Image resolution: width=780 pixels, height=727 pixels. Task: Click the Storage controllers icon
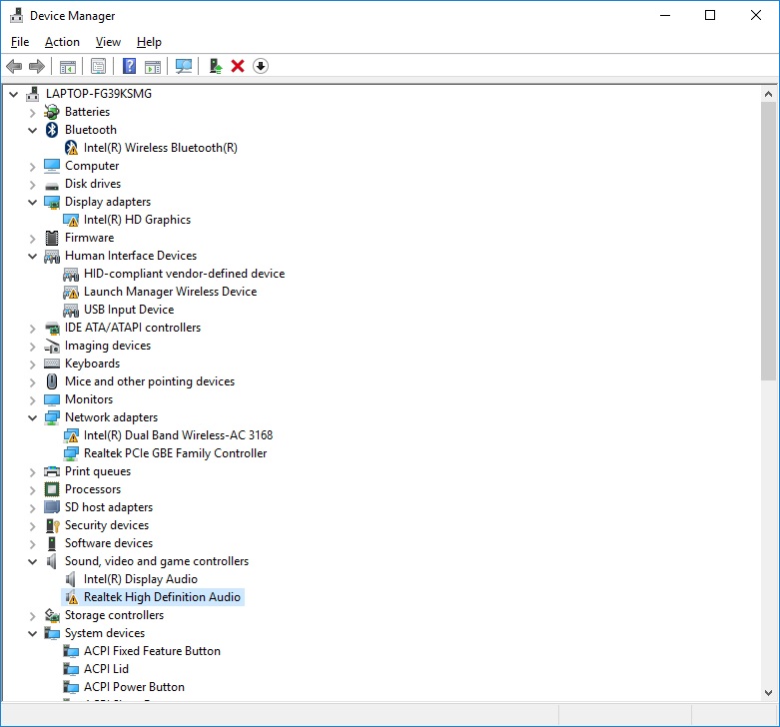pos(52,615)
